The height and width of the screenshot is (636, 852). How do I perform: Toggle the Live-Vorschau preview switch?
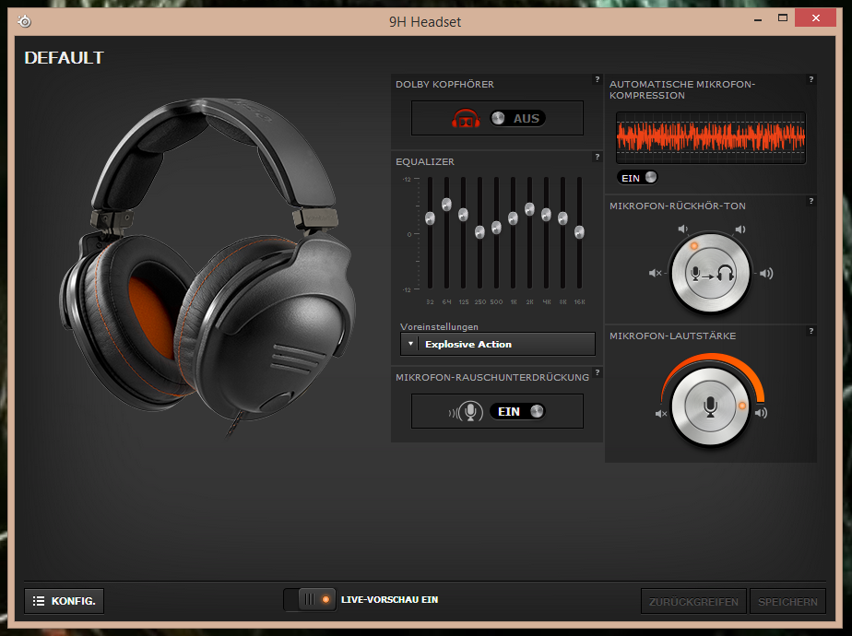pyautogui.click(x=310, y=600)
